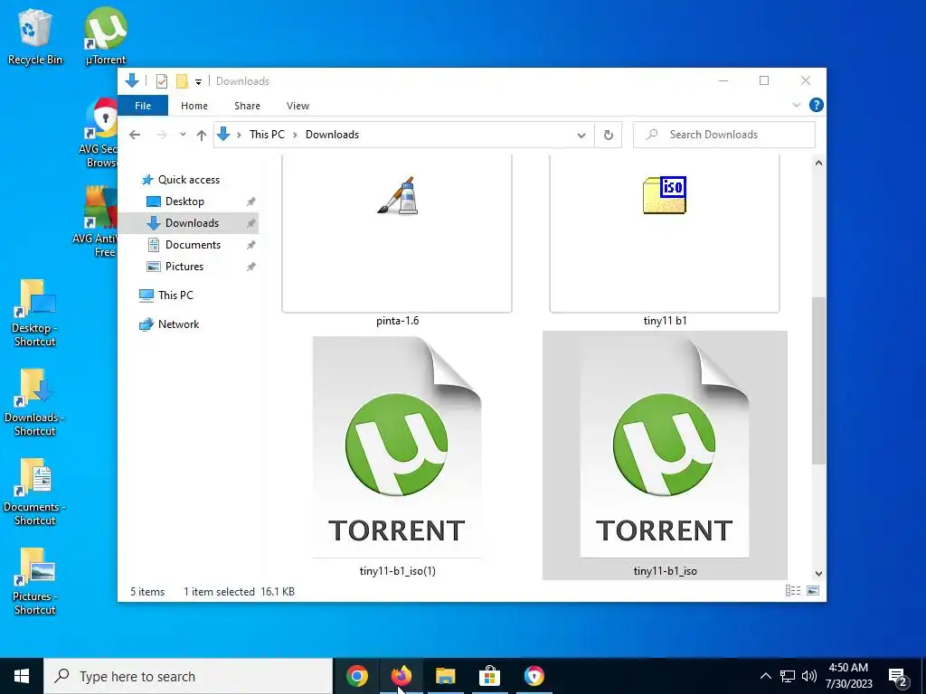Select Quick access in navigation pane
Image resolution: width=926 pixels, height=694 pixels.
tap(189, 180)
